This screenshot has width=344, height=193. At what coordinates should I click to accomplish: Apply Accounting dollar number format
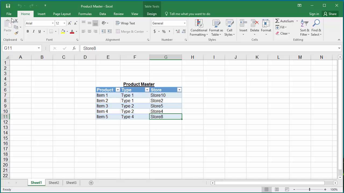coord(155,31)
